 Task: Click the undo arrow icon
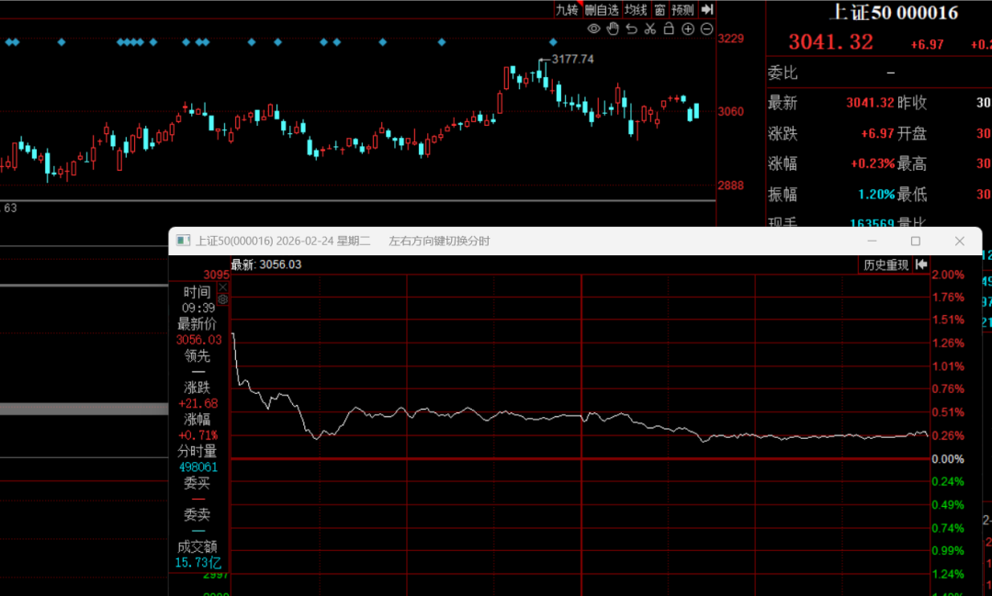pyautogui.click(x=631, y=28)
